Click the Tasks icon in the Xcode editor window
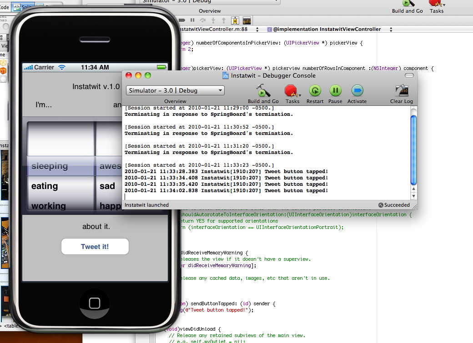This screenshot has width=473, height=343. pos(436,4)
